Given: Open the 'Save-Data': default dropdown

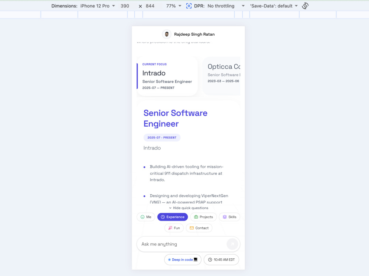Looking at the screenshot, I should [274, 6].
